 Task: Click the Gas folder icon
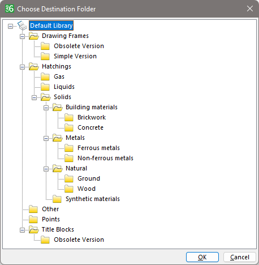click(x=45, y=76)
